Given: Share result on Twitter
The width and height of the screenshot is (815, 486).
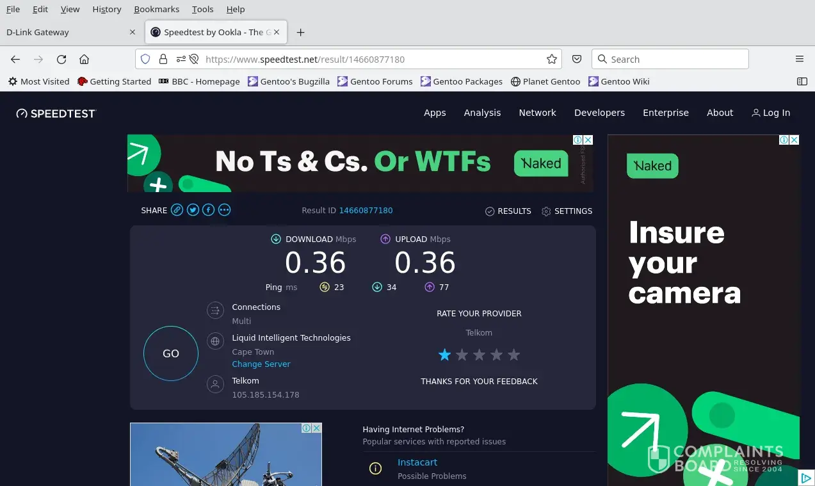Looking at the screenshot, I should (x=193, y=210).
